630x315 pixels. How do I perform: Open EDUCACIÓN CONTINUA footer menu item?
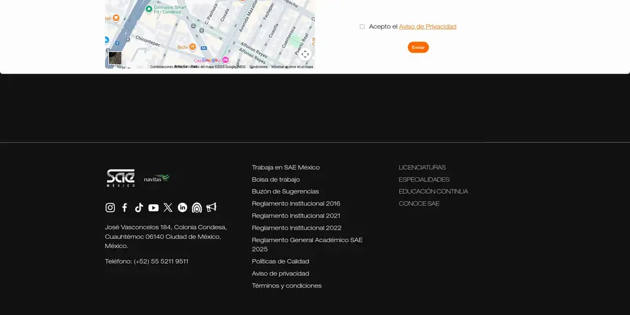click(433, 192)
